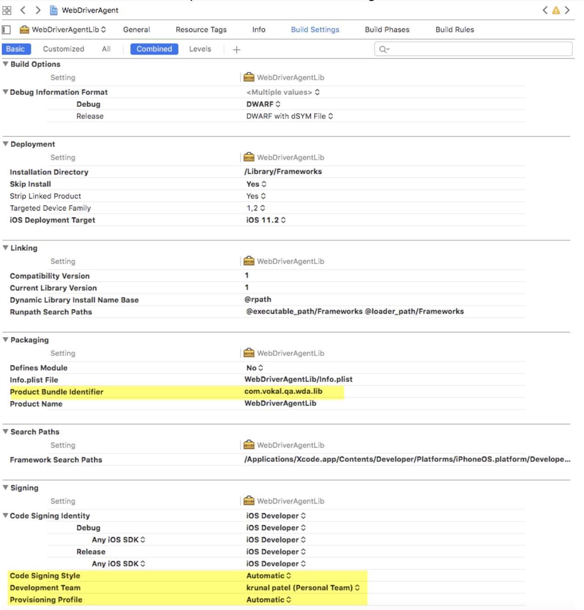Viewport: 584px width, 610px height.
Task: Change Release DWARF with dSYM File value
Action: tap(290, 116)
